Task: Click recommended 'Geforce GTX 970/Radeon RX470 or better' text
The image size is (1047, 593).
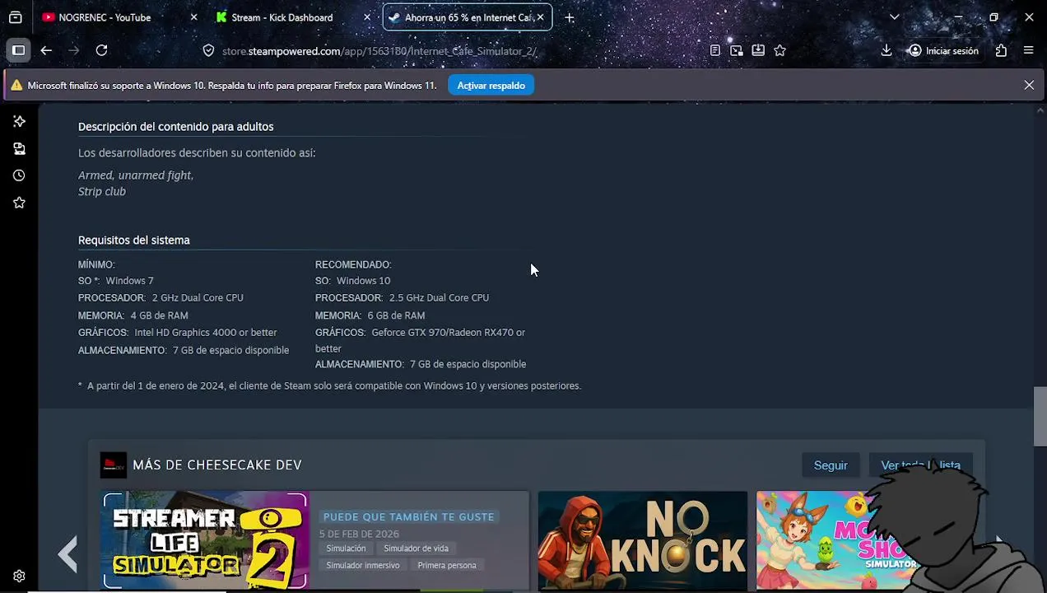Action: pyautogui.click(x=420, y=340)
